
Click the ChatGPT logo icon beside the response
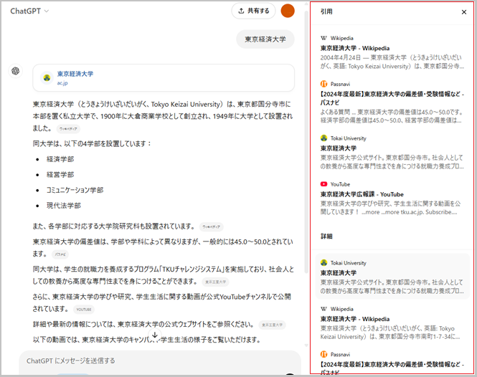16,71
